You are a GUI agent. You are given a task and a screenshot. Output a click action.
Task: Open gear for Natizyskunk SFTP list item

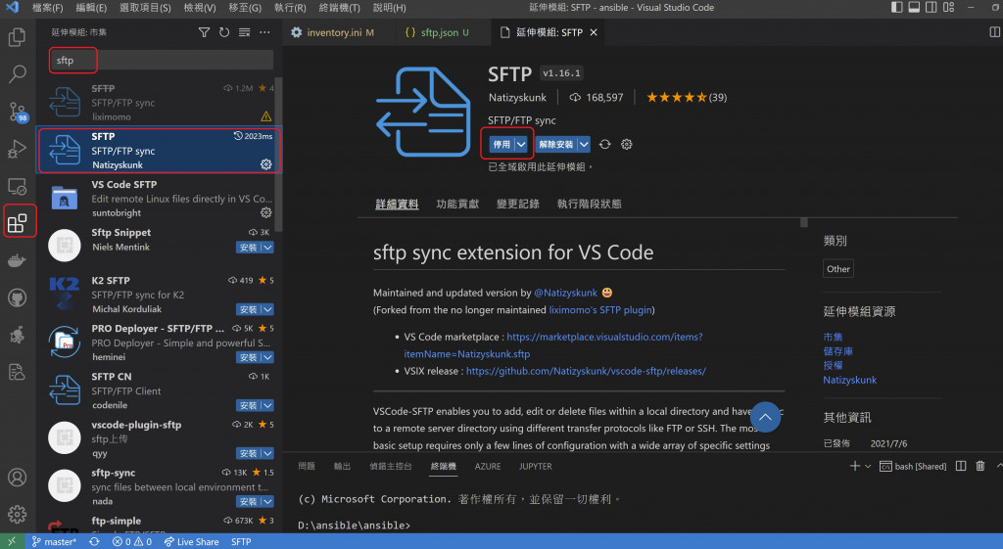coord(266,164)
